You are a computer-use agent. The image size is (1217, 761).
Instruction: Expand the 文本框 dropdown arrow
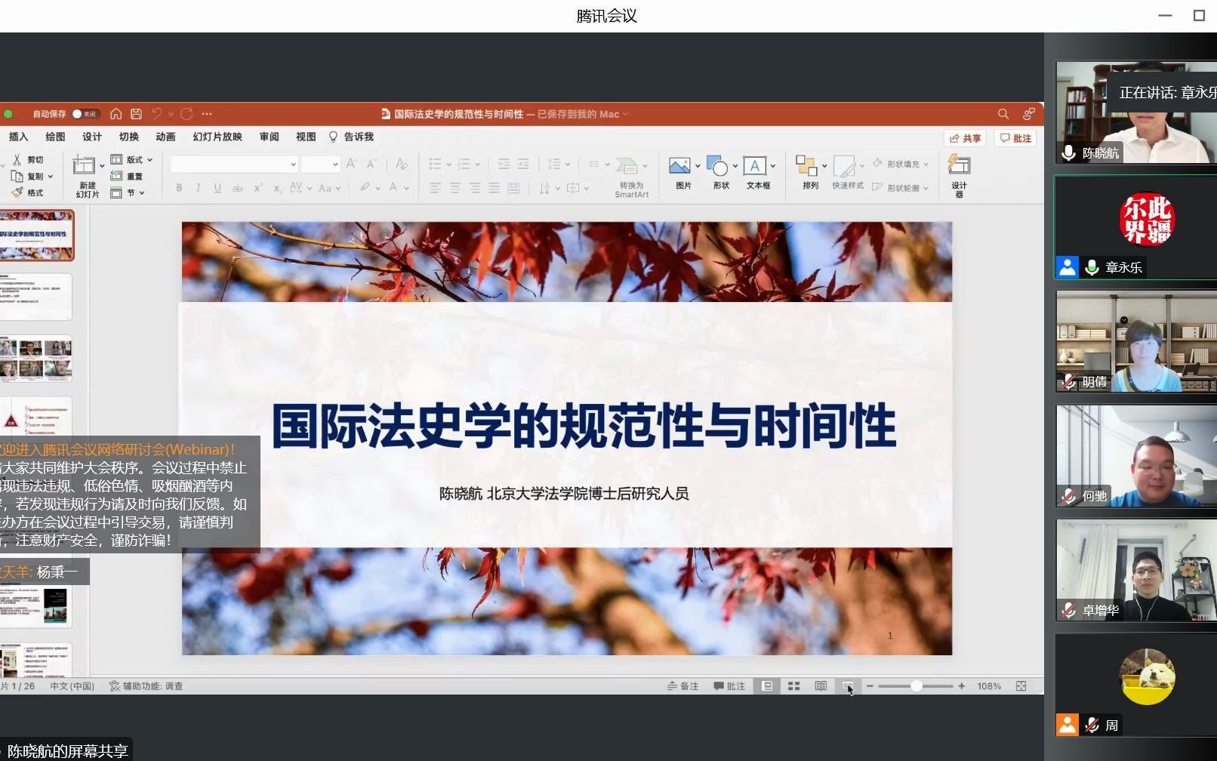pos(773,166)
